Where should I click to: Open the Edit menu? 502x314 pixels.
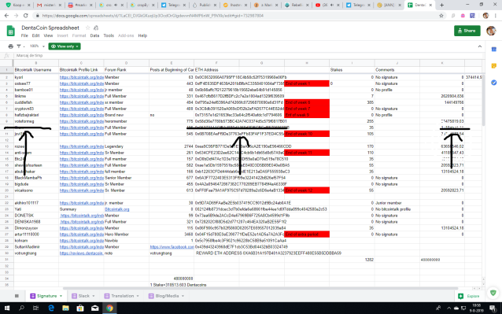click(x=36, y=35)
